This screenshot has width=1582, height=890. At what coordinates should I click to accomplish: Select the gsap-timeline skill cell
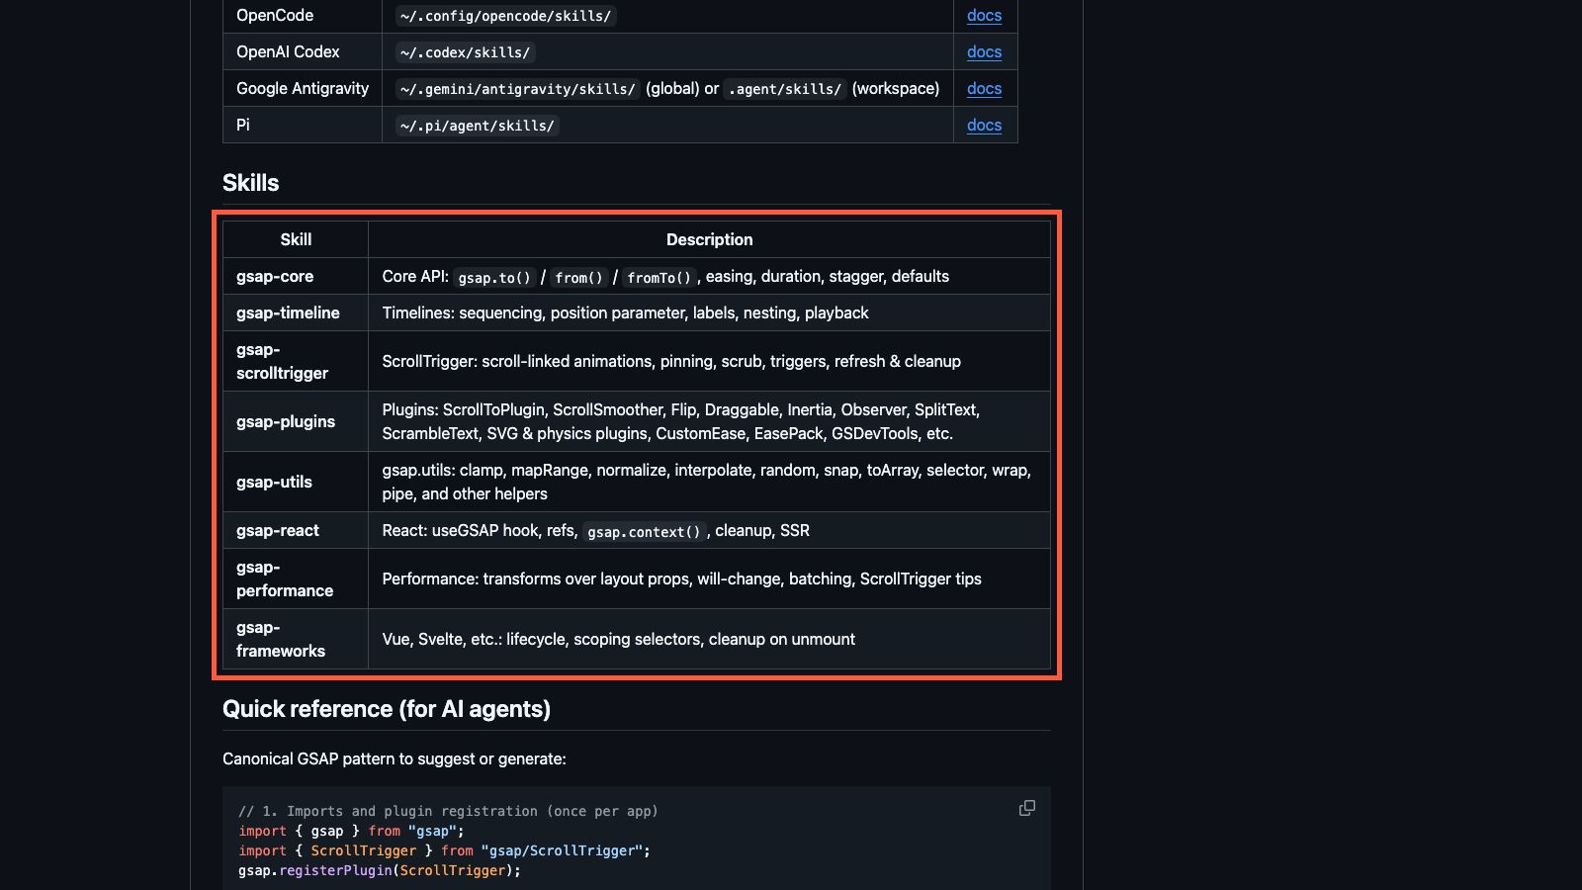pos(296,312)
